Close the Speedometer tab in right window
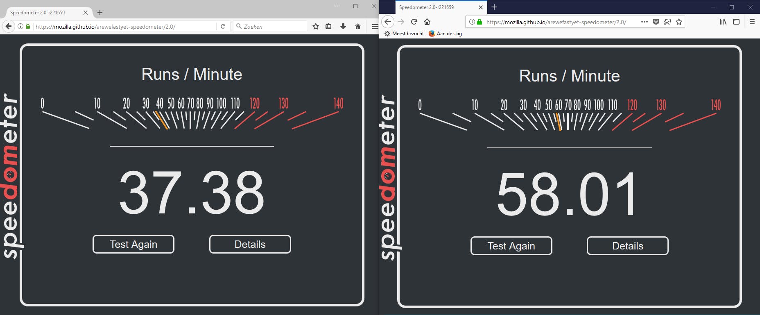760x315 pixels. [x=481, y=7]
